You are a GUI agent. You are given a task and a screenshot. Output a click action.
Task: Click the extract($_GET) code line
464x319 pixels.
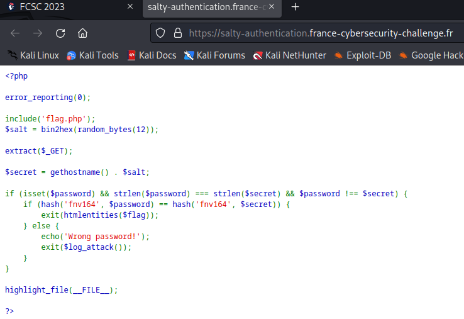[x=39, y=150]
